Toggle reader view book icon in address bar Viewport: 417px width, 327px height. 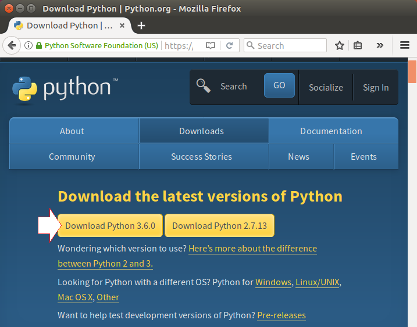211,45
